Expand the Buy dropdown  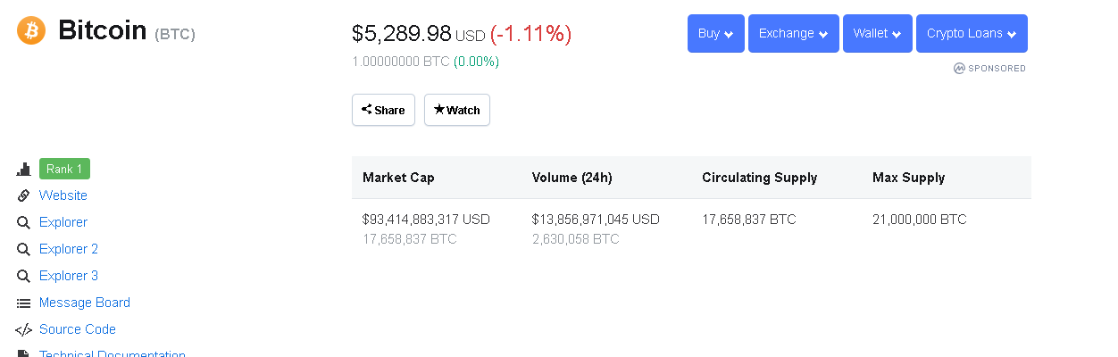pos(716,34)
